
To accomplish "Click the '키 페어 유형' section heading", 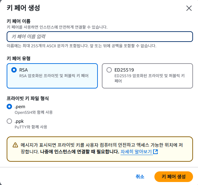I will tap(18, 58).
